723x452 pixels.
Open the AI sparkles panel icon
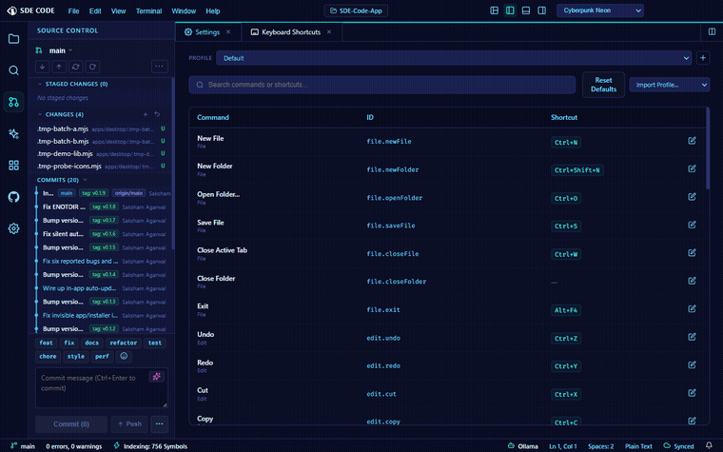click(x=14, y=134)
